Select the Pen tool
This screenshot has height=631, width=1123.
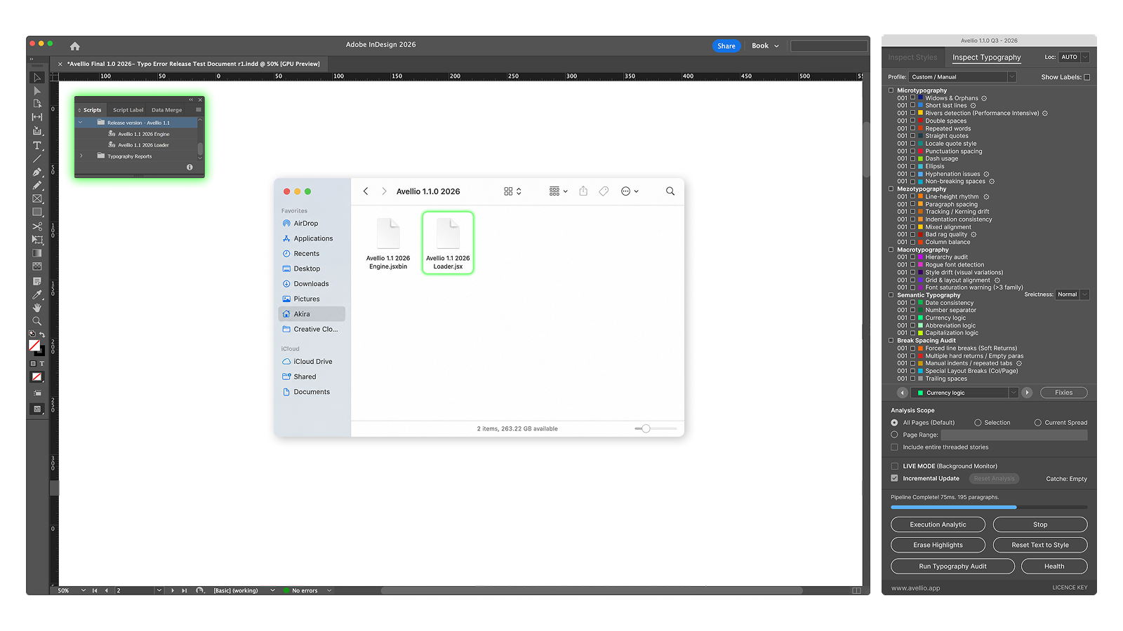click(37, 172)
